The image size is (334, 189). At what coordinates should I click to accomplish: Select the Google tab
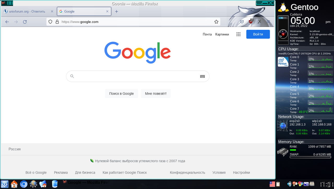(x=84, y=12)
